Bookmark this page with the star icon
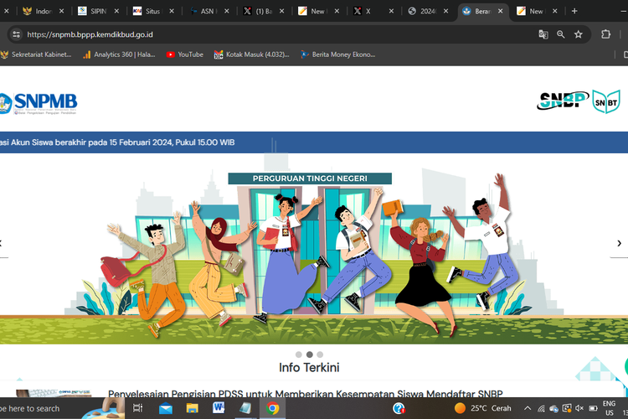The height and width of the screenshot is (419, 628). click(578, 34)
